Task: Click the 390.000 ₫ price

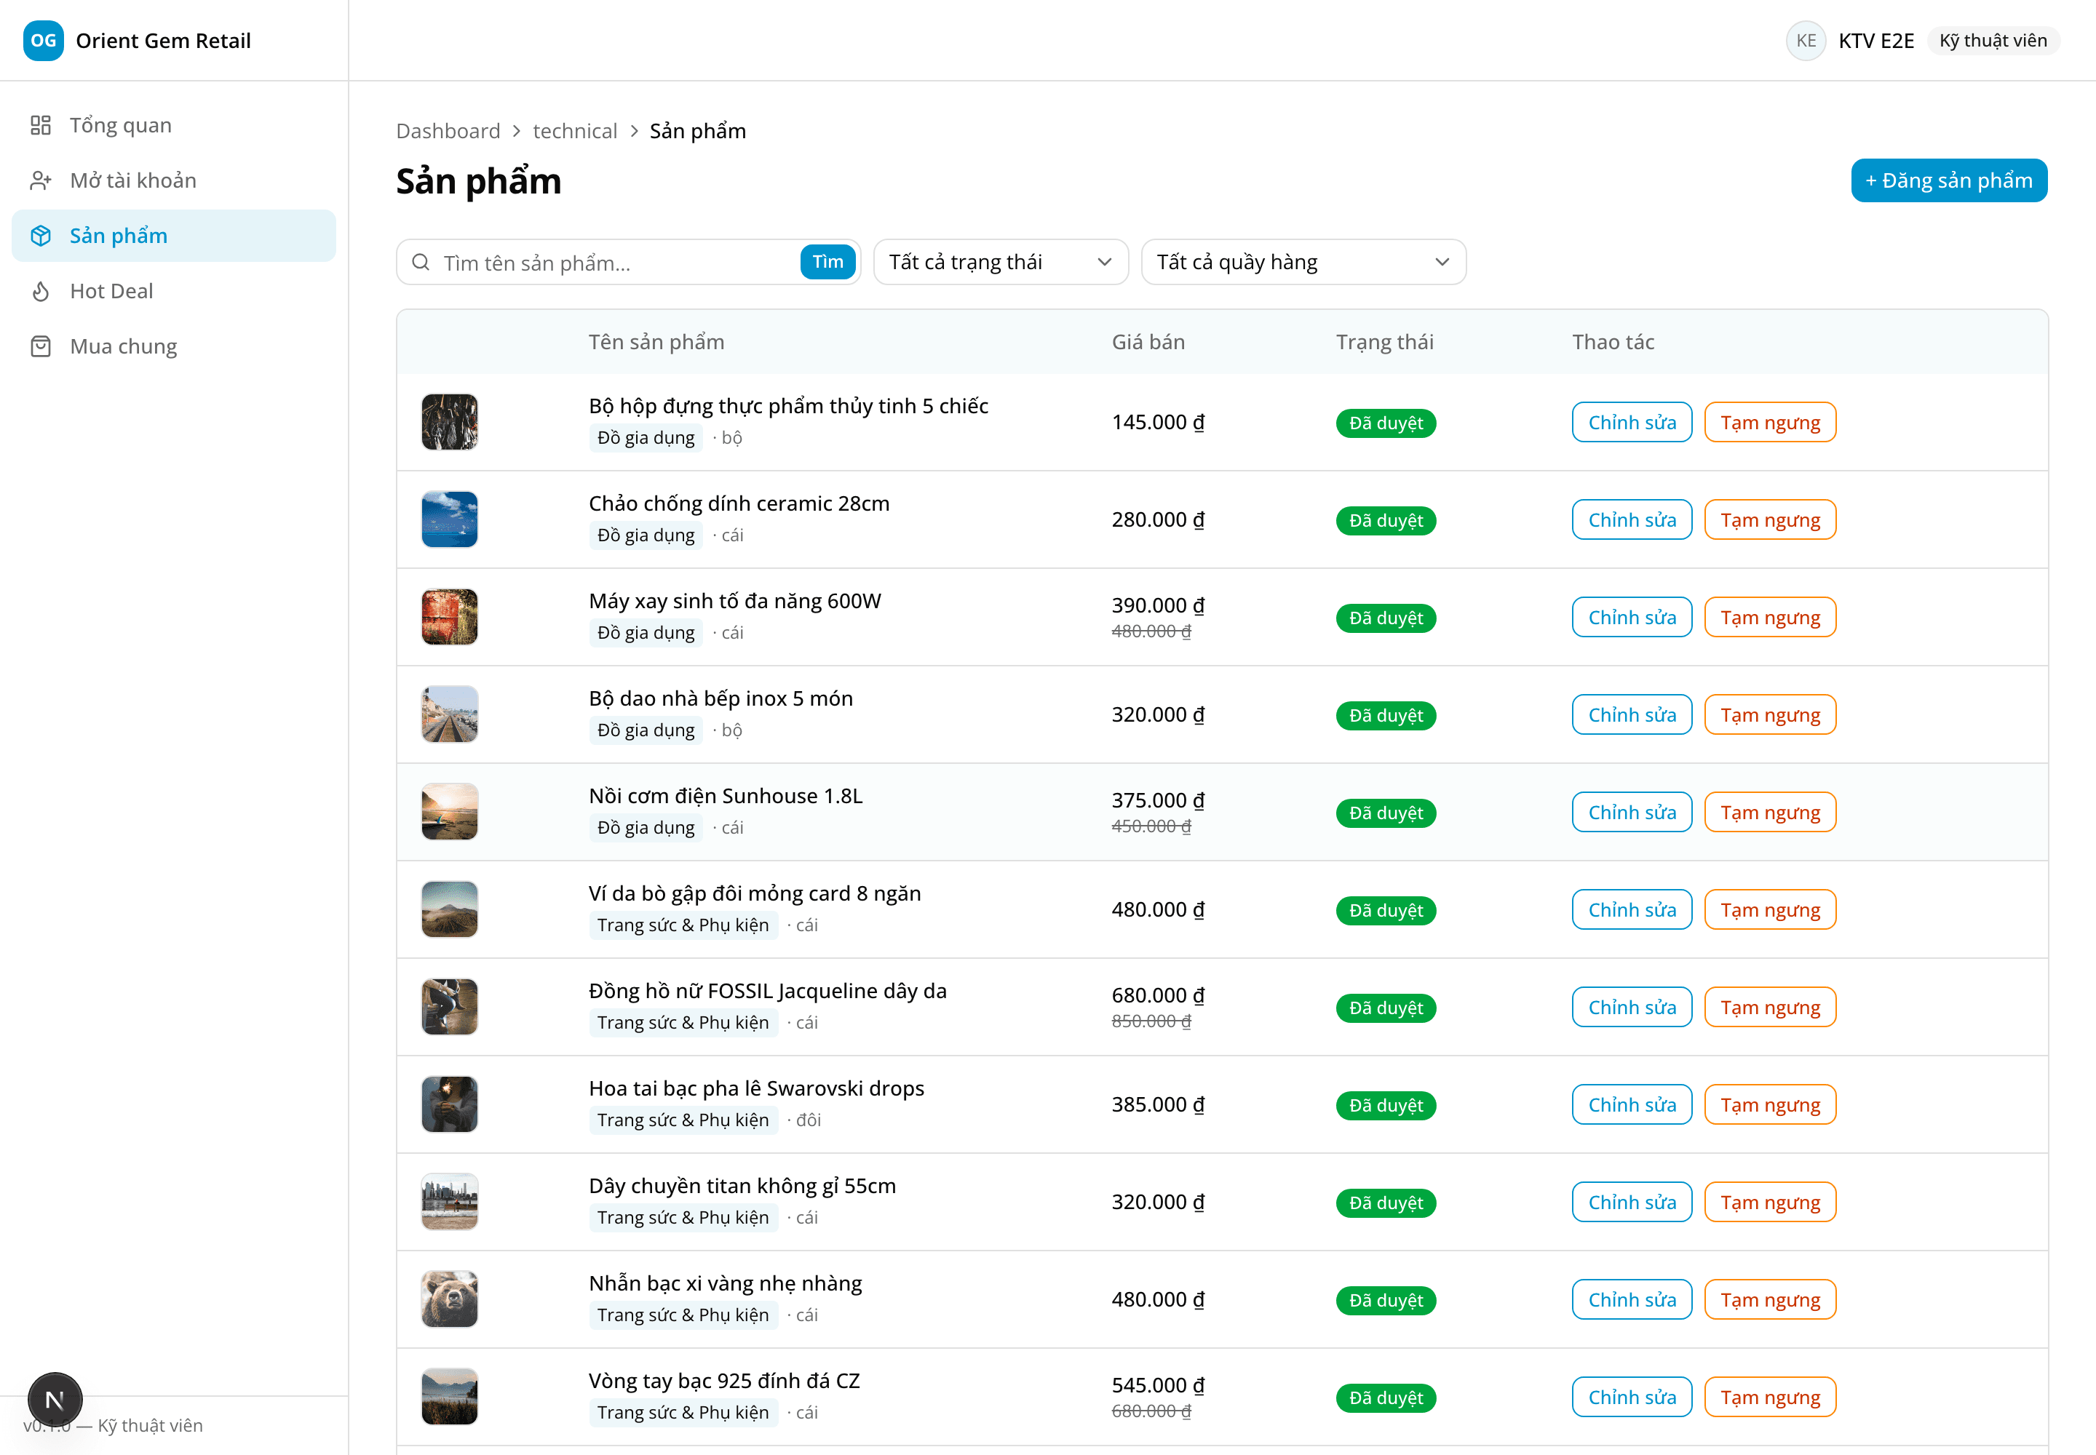Action: tap(1157, 605)
